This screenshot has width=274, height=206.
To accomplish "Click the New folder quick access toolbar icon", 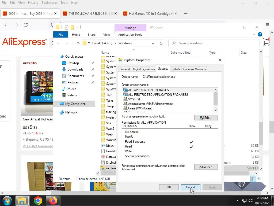I will point(72,27).
